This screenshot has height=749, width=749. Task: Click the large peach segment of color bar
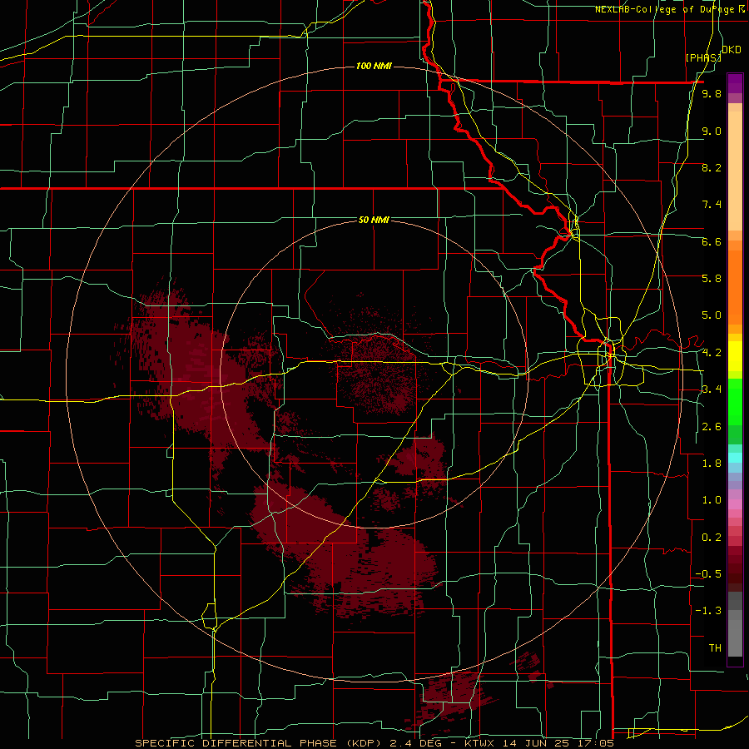click(735, 171)
